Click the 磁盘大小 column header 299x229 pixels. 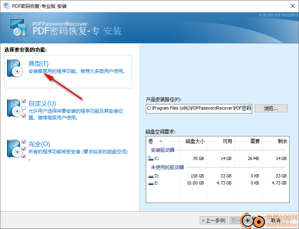point(193,141)
